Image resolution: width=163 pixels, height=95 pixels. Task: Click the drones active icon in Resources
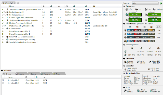[x=146, y=9]
